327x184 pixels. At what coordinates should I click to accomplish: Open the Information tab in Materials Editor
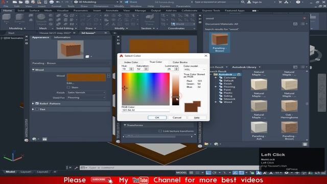point(62,37)
